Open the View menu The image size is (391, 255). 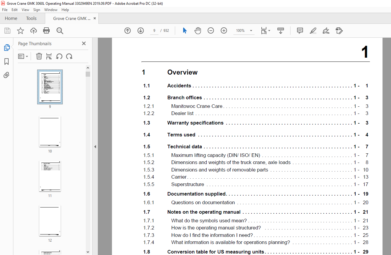25,10
